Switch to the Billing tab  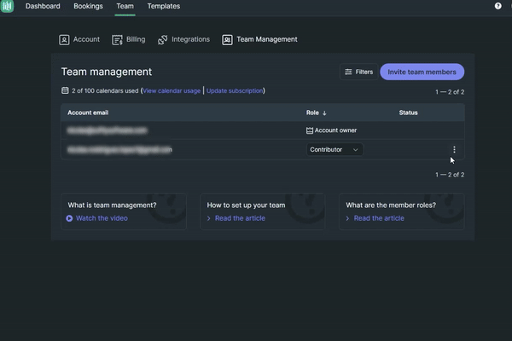[x=135, y=39]
